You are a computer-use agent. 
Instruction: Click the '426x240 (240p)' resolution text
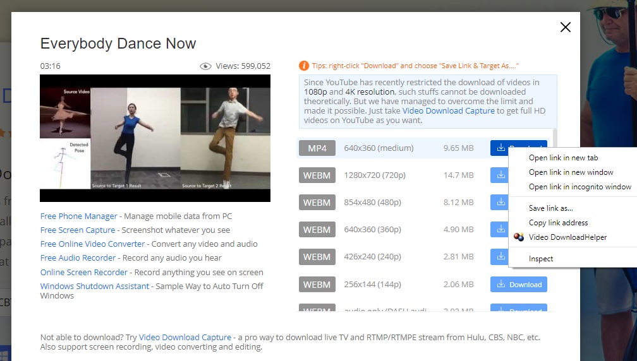(373, 256)
